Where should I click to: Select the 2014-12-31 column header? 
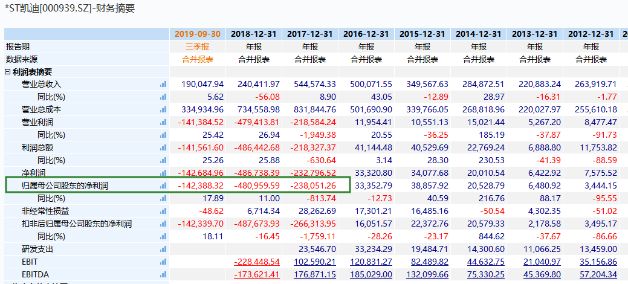(x=478, y=34)
